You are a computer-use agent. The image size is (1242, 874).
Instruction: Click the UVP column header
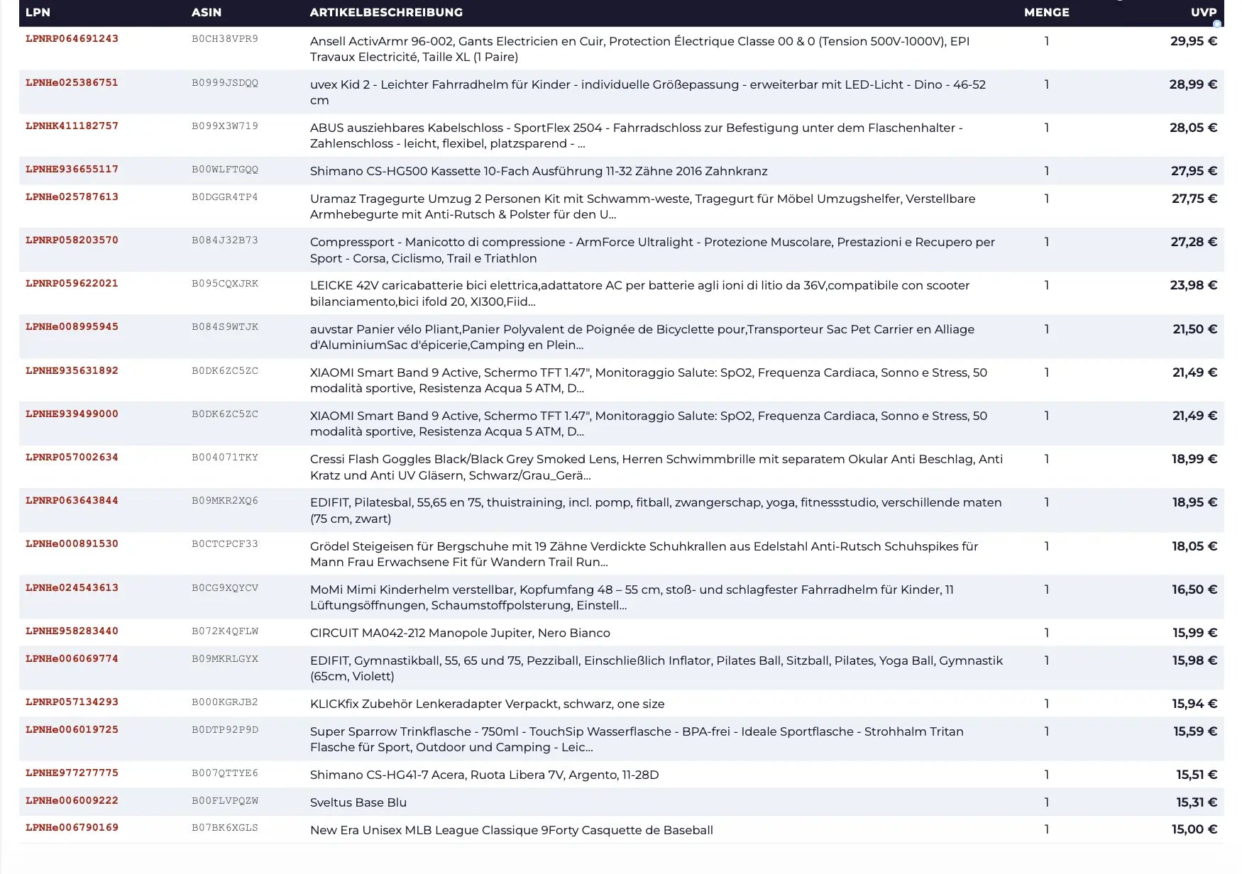click(x=1203, y=12)
